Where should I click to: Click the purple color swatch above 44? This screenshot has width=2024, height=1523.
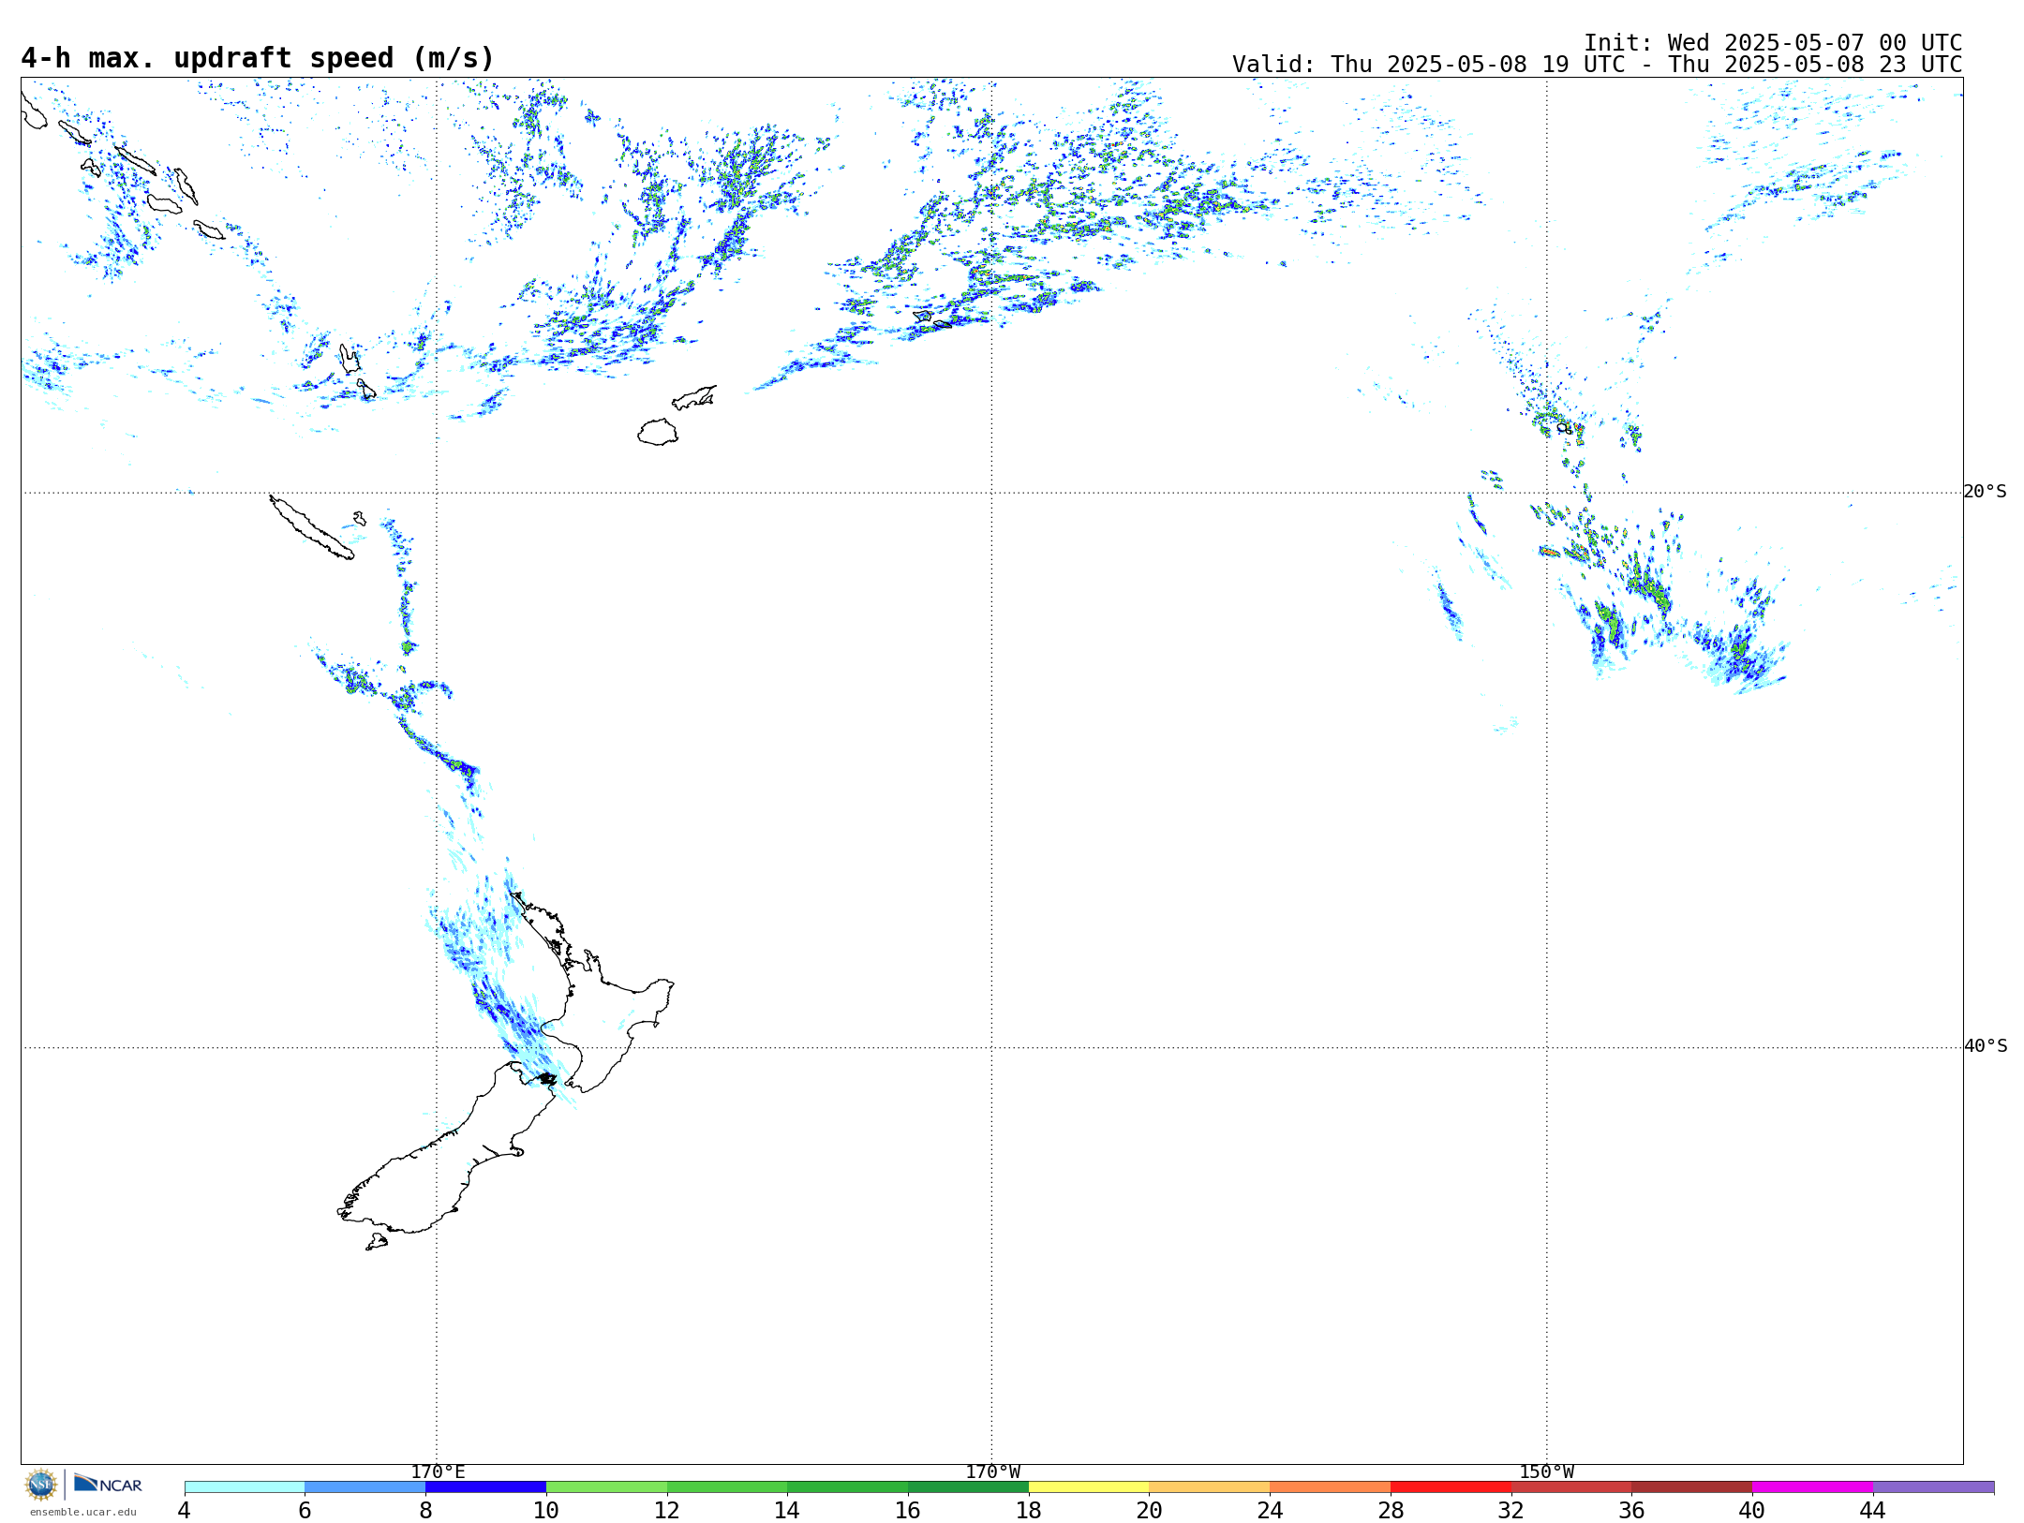1933,1487
